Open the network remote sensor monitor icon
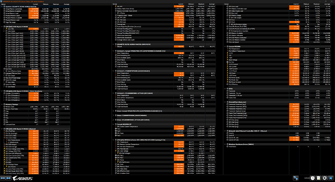Viewport: 335px width, 182px height. coord(296,178)
